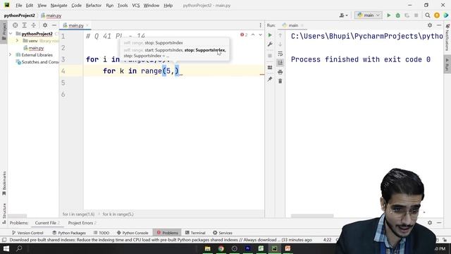Open Version Control tool window
Screen dimensions: 451x254
click(x=27, y=233)
